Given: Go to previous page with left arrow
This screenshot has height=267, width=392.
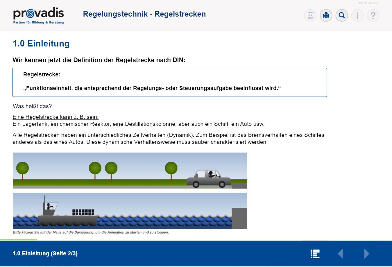Looking at the screenshot, I should [x=340, y=254].
